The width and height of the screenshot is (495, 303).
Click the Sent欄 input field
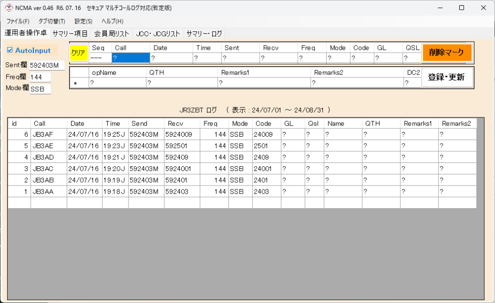tap(46, 65)
